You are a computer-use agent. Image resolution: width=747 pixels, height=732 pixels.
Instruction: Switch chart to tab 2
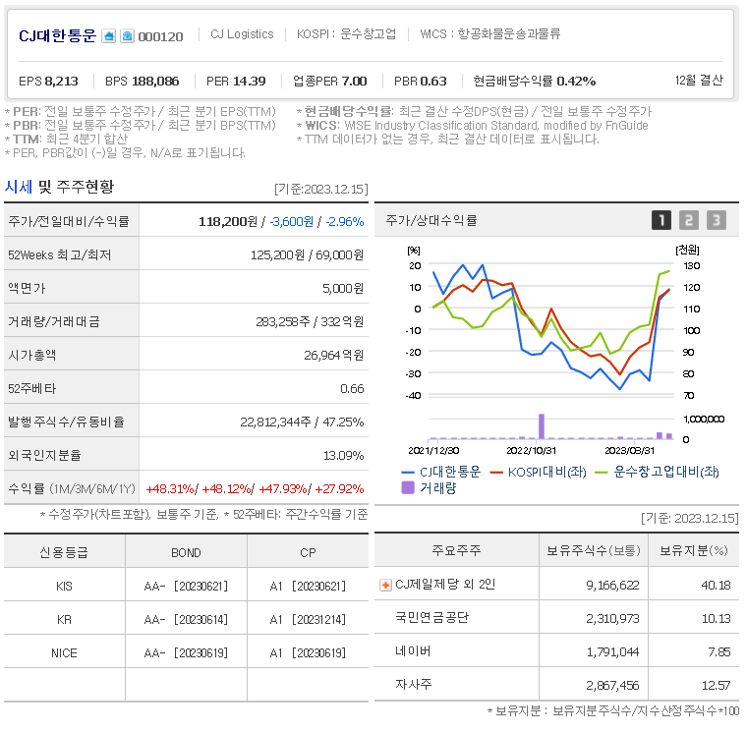point(688,220)
